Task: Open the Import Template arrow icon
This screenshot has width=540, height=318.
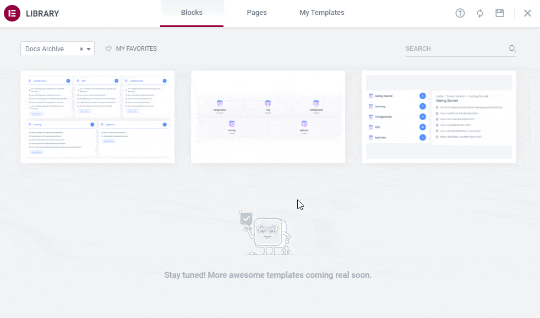Action: [x=460, y=13]
